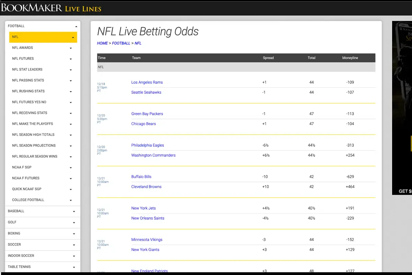Screen dimensions: 412x275
Task: Click the BookMaker Live Lines logo
Action: [x=51, y=8]
